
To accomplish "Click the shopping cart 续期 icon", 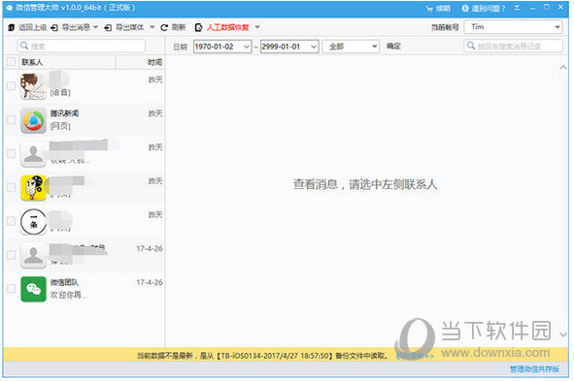I will click(x=429, y=9).
